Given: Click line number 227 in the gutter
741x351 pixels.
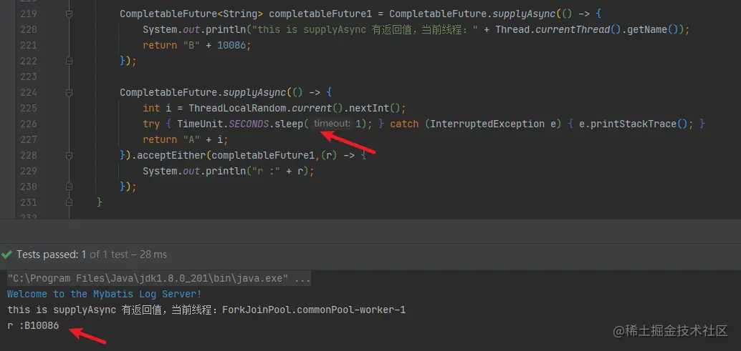Looking at the screenshot, I should 29,139.
